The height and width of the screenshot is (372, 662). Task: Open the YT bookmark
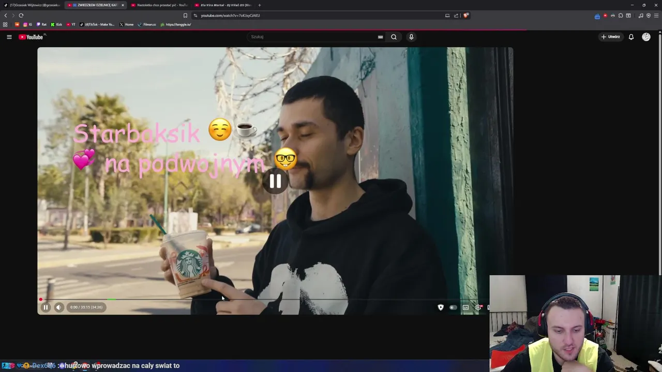[71, 24]
